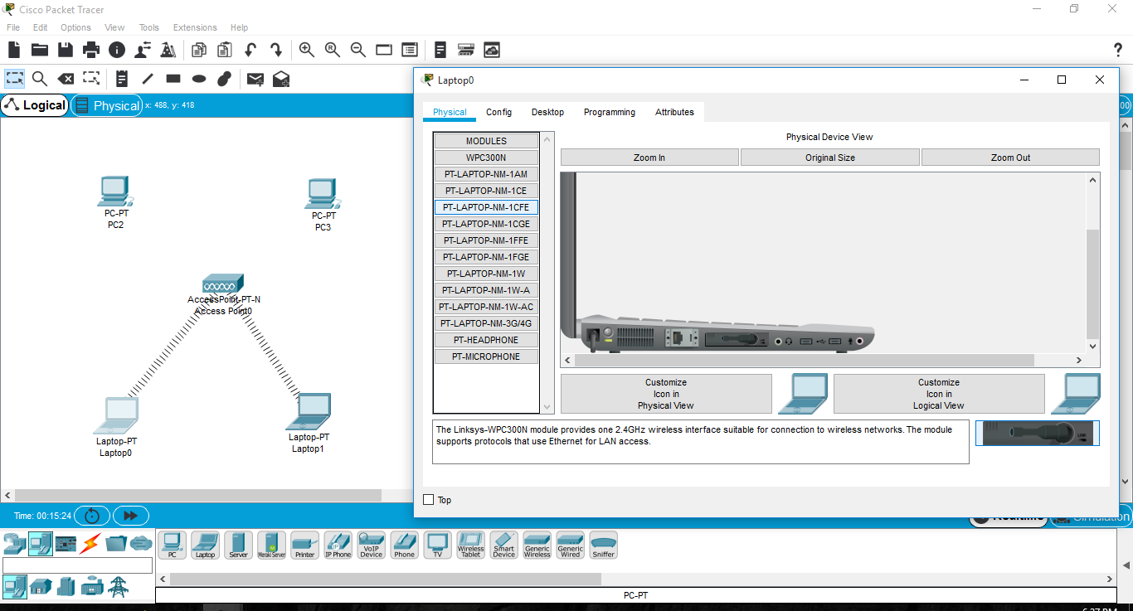Click Customize Icon in Physical View
This screenshot has height=611, width=1133.
tap(666, 394)
